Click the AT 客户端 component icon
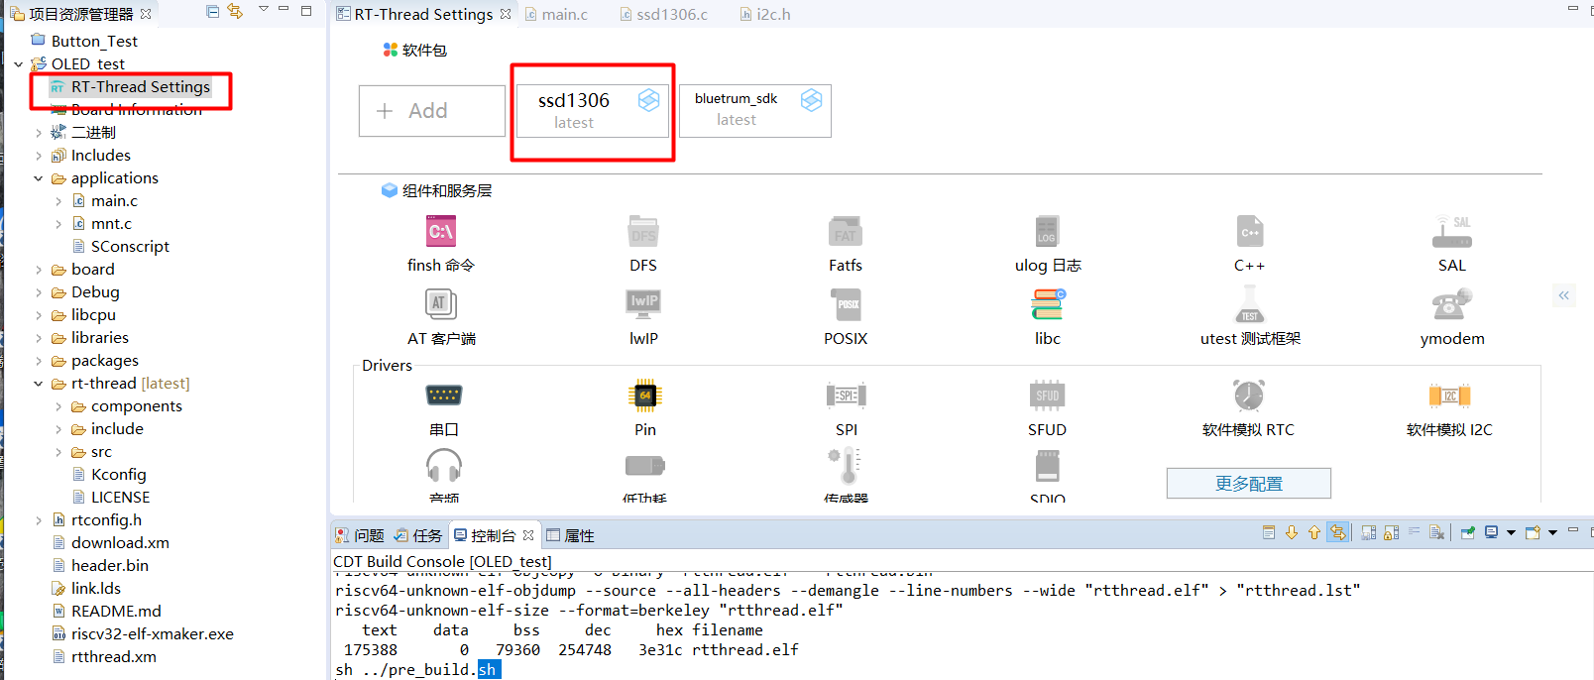The width and height of the screenshot is (1594, 680). (441, 303)
